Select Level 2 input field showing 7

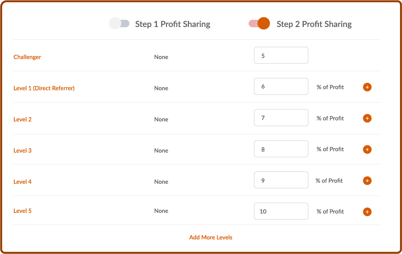pyautogui.click(x=281, y=118)
